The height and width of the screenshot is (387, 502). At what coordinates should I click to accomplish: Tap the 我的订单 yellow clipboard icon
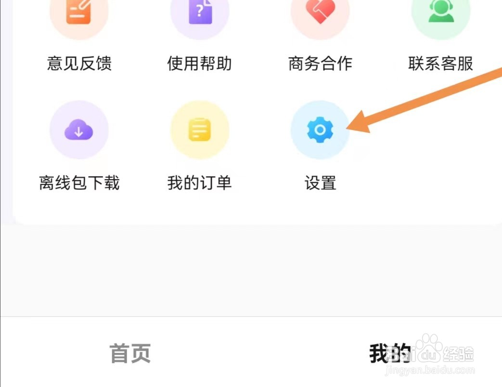click(200, 129)
